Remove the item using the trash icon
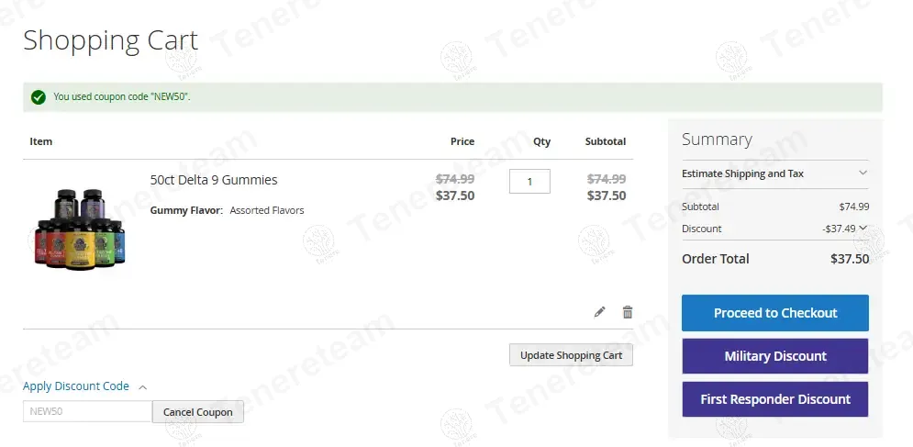Screen dimensions: 913x447 tap(628, 312)
